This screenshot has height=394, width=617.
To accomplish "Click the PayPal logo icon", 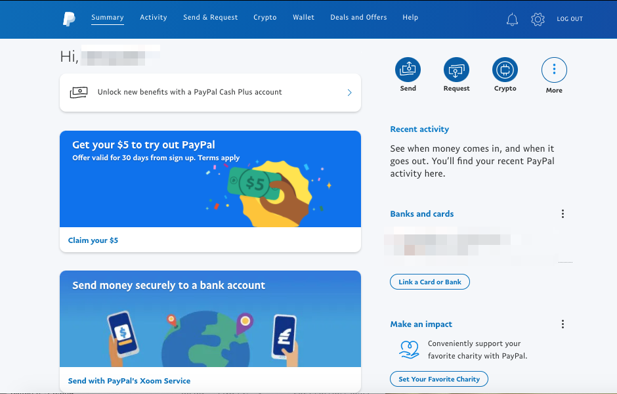I will [x=69, y=18].
